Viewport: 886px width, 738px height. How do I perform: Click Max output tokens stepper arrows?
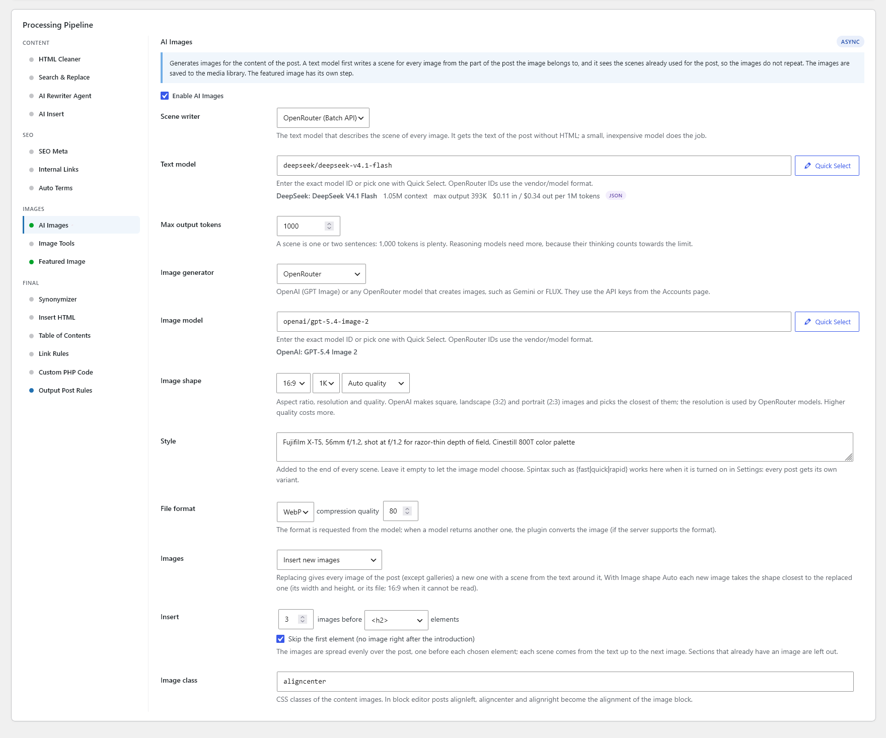(x=329, y=226)
